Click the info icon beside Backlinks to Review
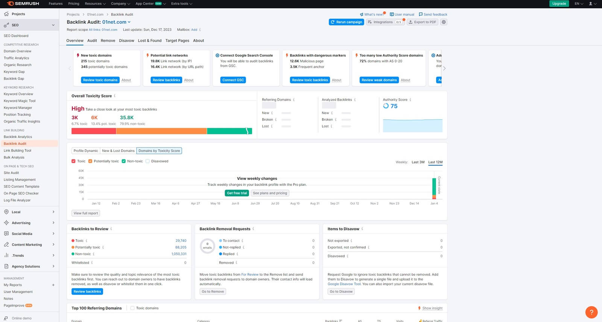The image size is (602, 322). point(111,229)
